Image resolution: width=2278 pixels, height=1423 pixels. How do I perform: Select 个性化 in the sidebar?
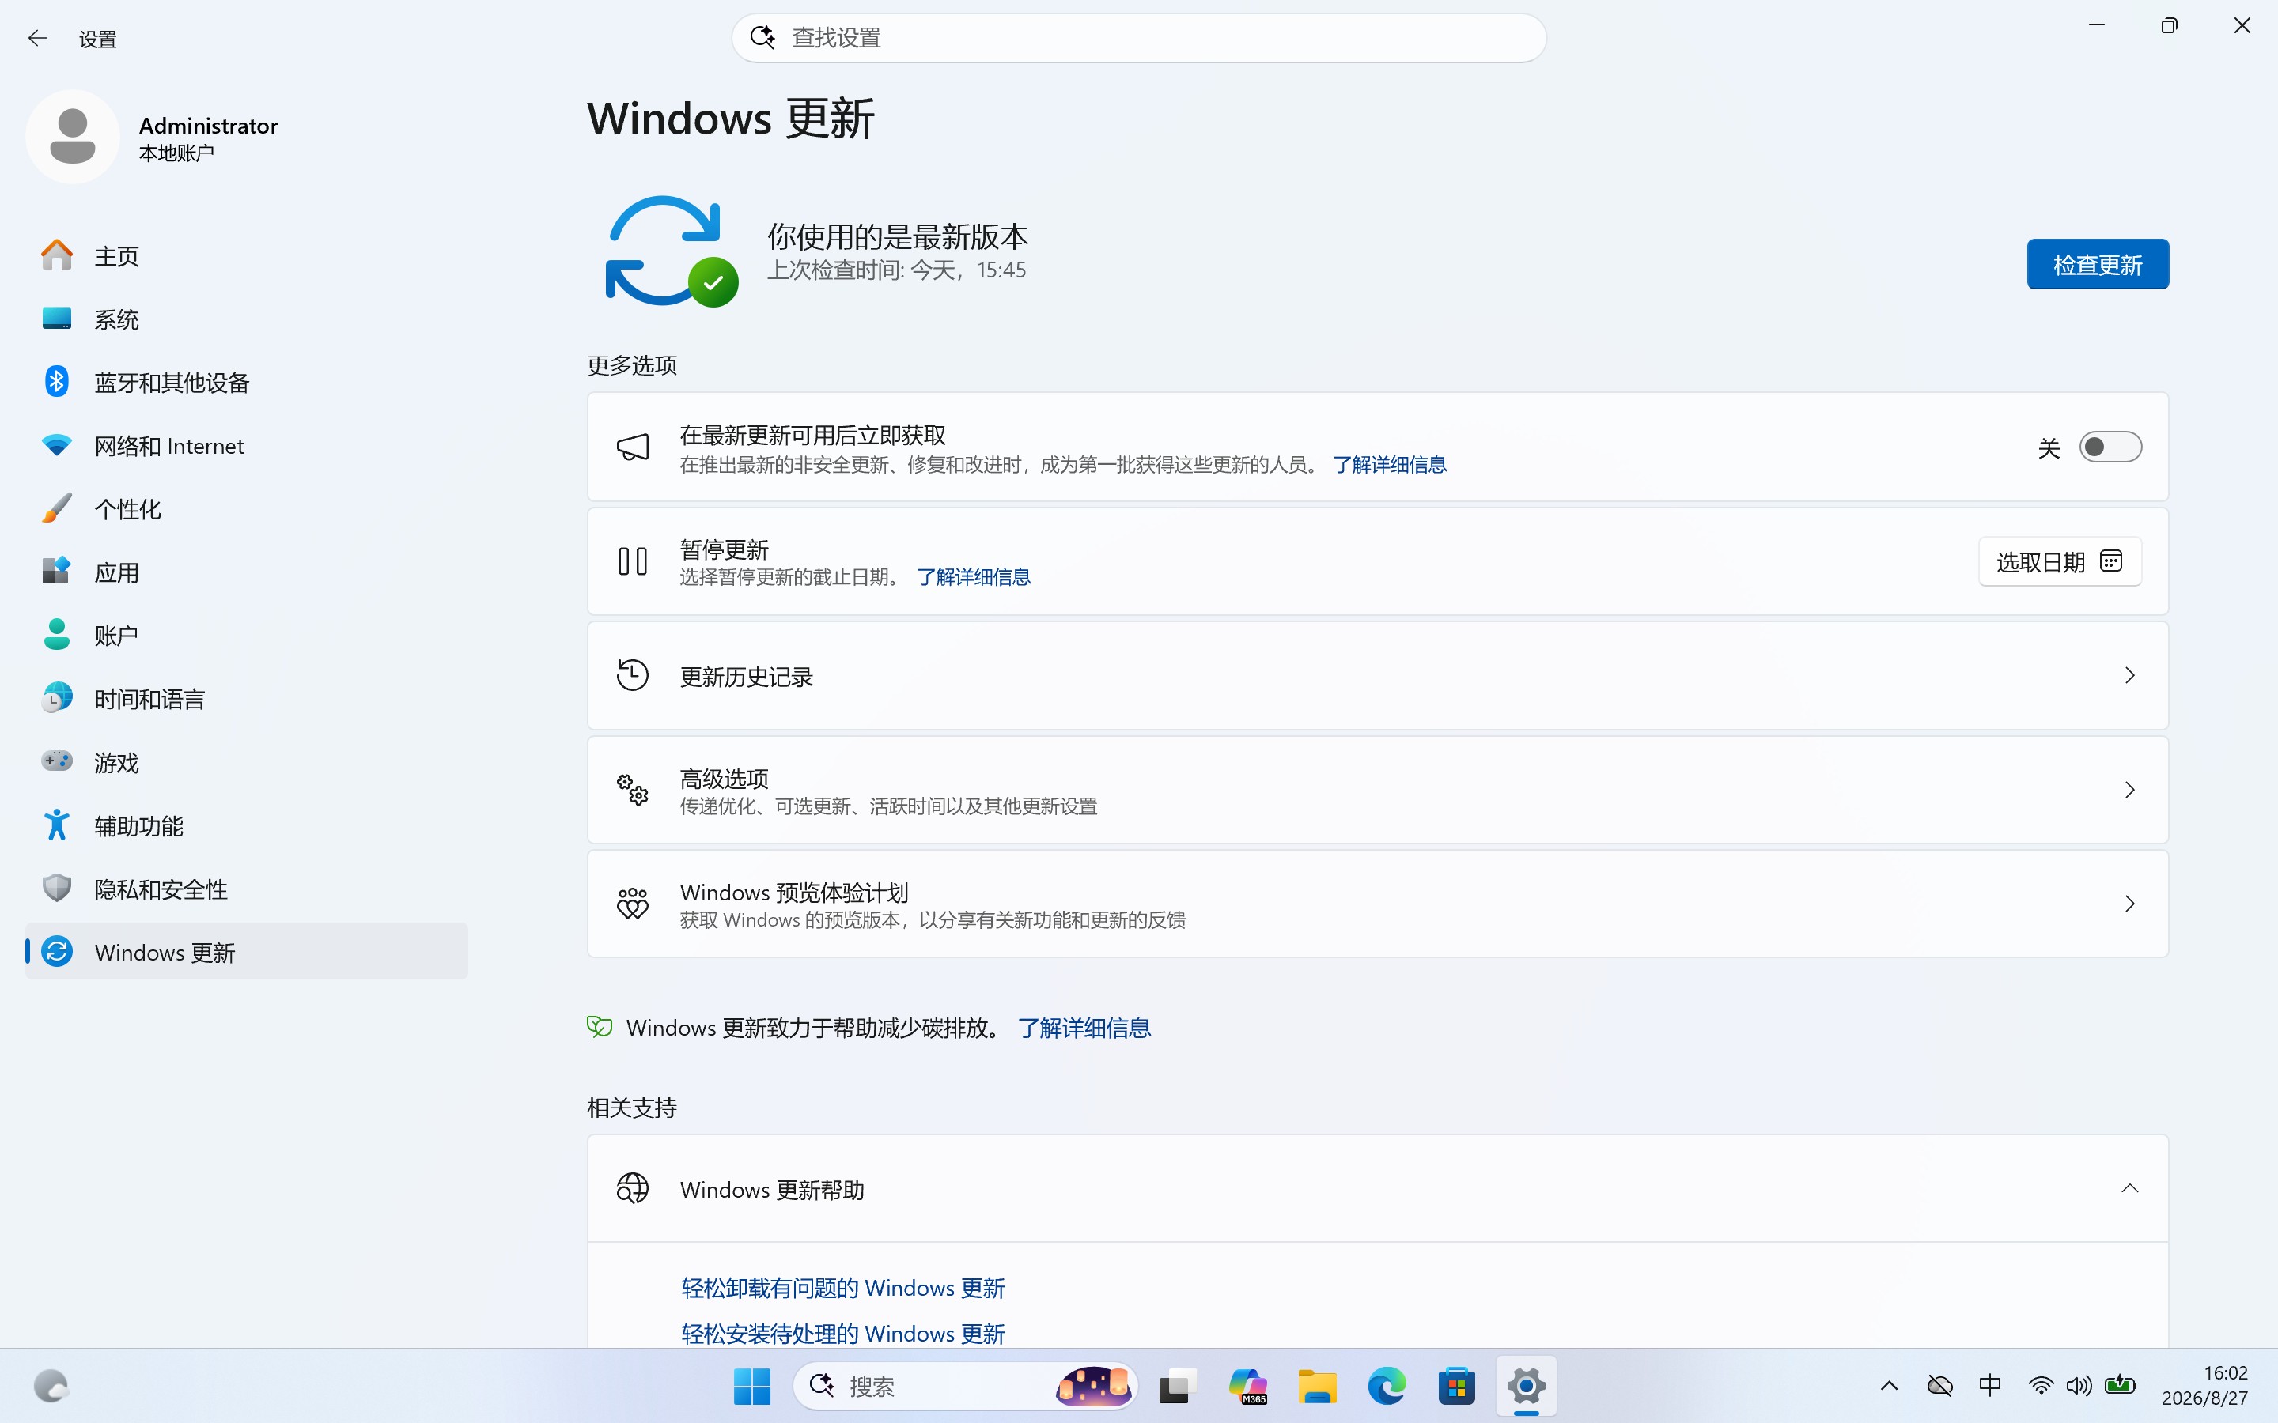247,509
